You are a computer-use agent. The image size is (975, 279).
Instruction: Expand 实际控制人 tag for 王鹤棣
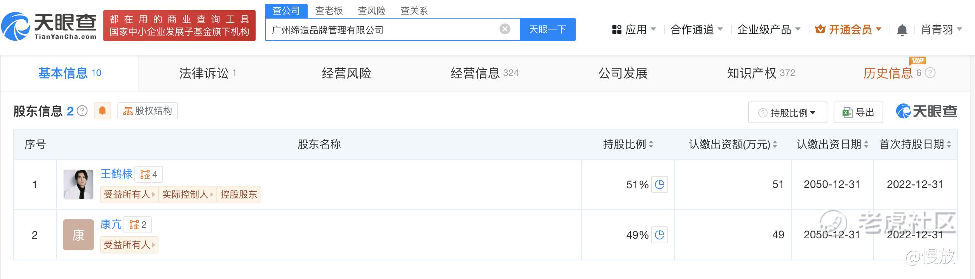pos(188,195)
